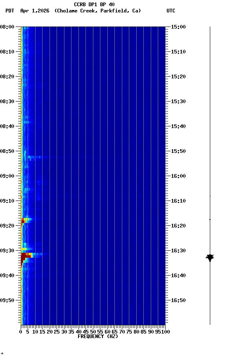The image size is (228, 358).
Task: Click the 0 Hz frequency axis label
Action: [x=21, y=332]
